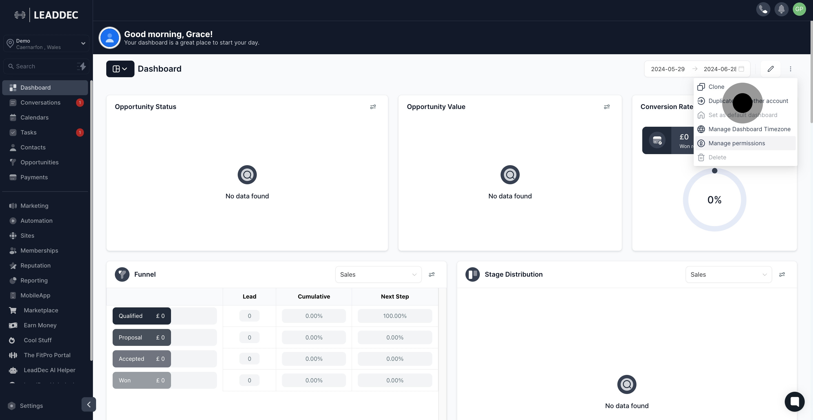813x420 pixels.
Task: Open Payments in sidebar
Action: tap(45, 177)
